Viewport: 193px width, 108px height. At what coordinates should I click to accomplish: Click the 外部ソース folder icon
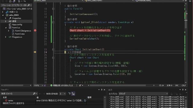[x=7, y=12]
